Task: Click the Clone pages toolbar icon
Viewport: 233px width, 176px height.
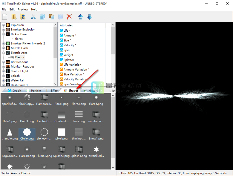Action: click(60, 17)
